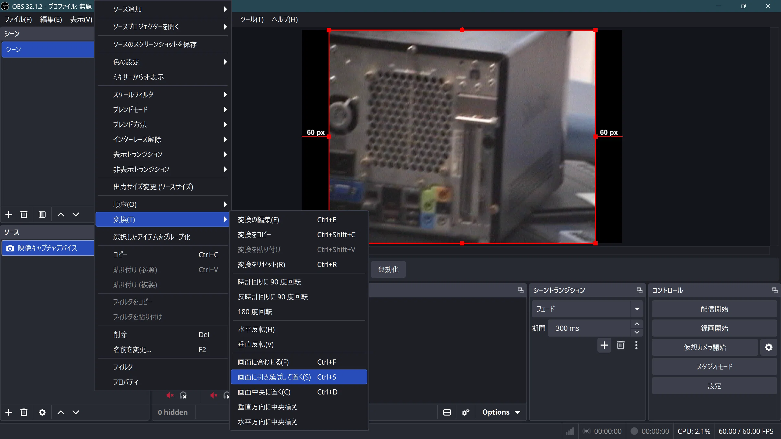Unmute the first audio mixer channel
Image resolution: width=781 pixels, height=439 pixels.
point(170,395)
